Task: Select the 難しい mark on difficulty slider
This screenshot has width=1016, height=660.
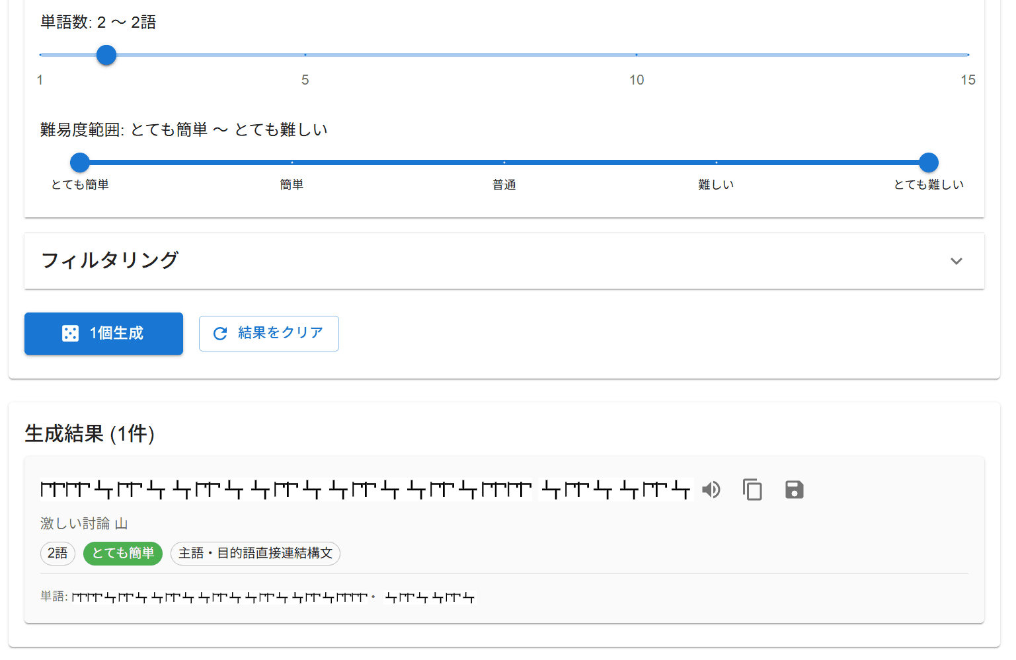Action: click(x=716, y=163)
